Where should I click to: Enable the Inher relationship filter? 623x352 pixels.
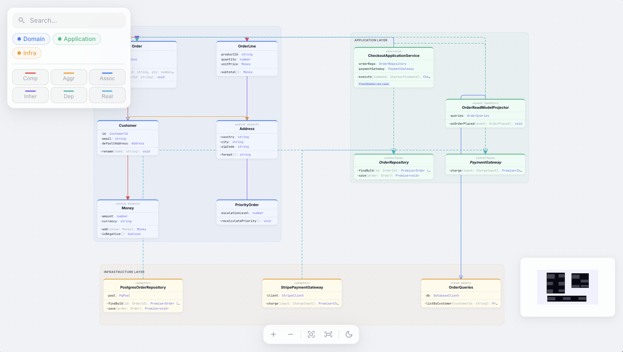pyautogui.click(x=30, y=95)
